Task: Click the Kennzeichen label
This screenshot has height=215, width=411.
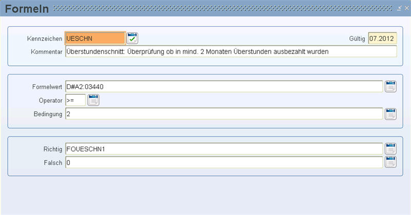Action: (45, 39)
